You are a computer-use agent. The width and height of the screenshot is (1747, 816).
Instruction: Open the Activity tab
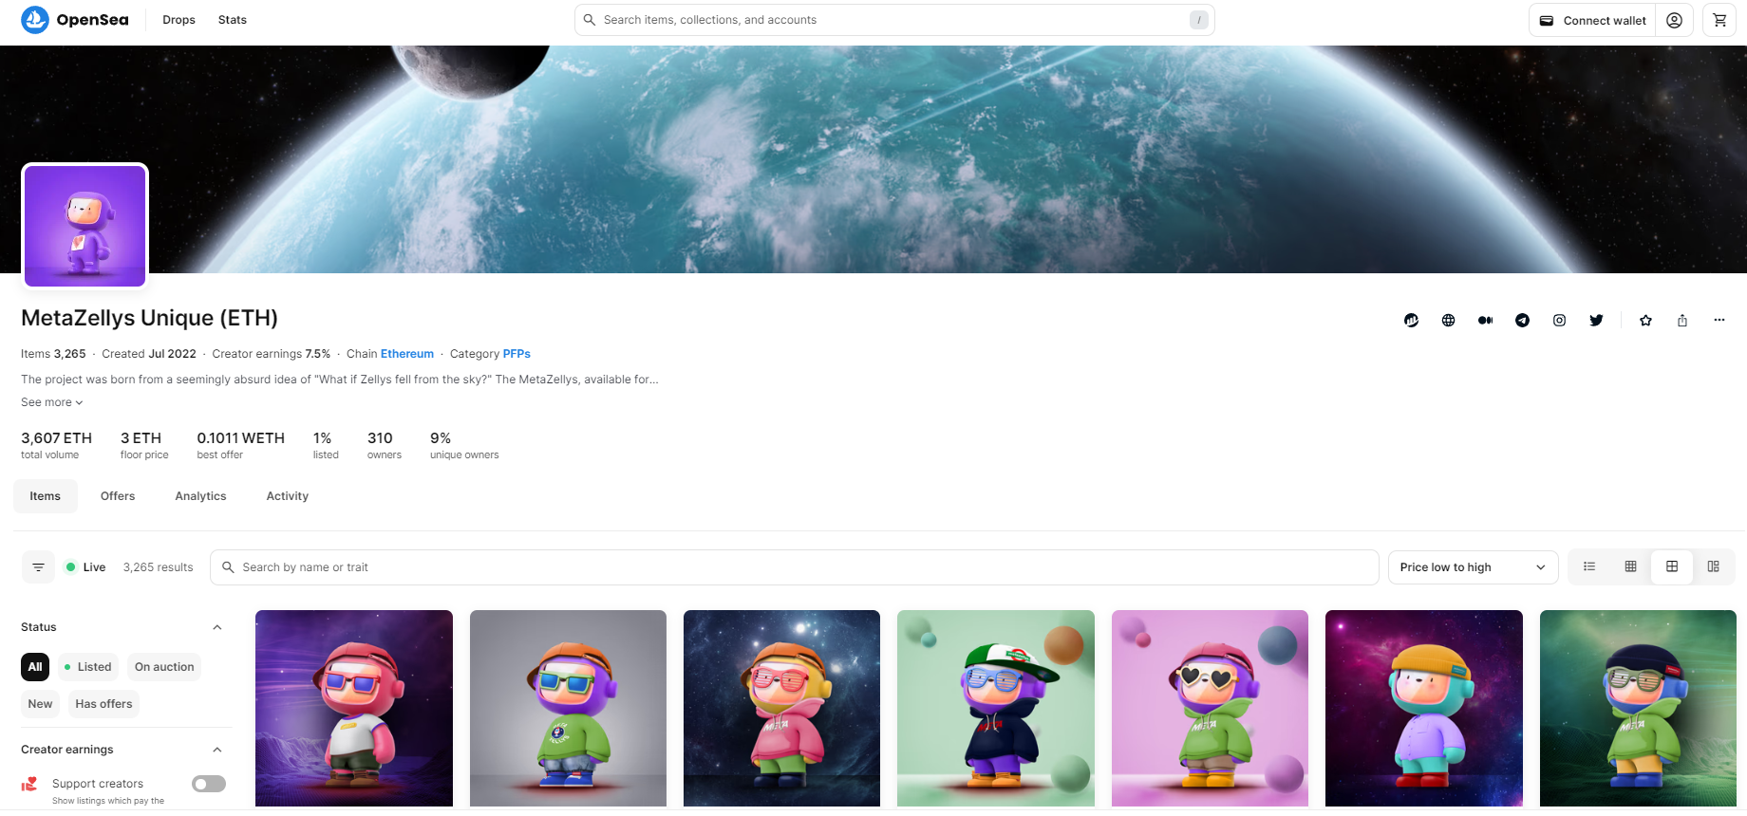(288, 496)
